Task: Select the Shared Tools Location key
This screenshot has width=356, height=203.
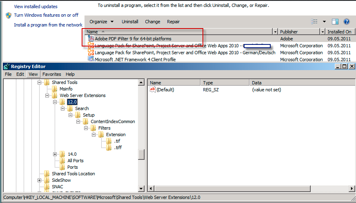Action: coord(73,174)
